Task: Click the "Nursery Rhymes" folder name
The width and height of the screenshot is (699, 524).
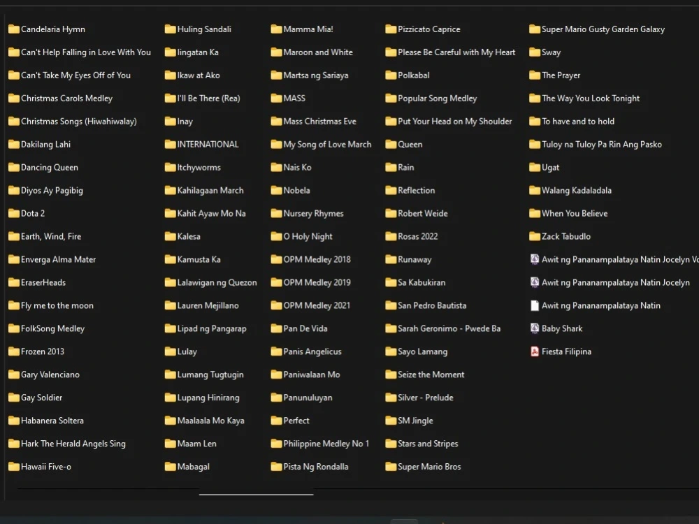Action: [313, 213]
